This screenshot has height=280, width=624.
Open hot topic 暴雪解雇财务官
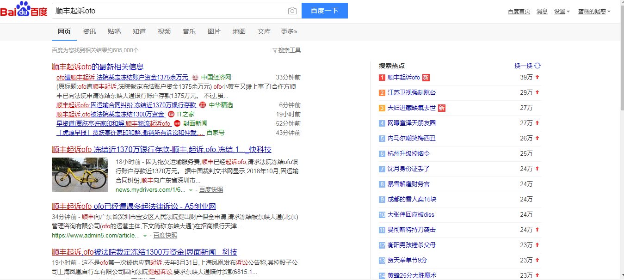click(x=408, y=184)
